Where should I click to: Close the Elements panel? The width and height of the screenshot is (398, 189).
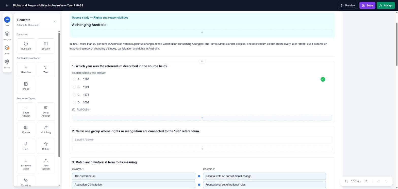point(55,22)
